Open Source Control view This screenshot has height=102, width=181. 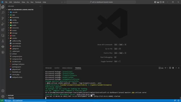click(3, 18)
